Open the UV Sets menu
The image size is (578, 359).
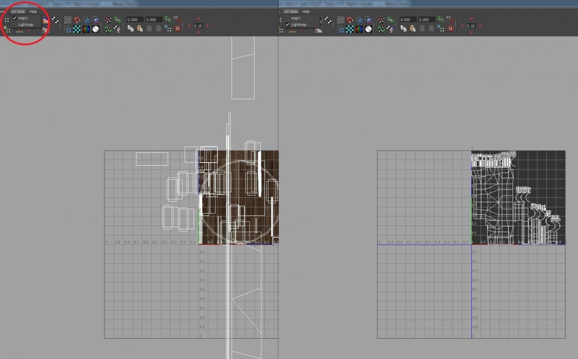[x=19, y=11]
